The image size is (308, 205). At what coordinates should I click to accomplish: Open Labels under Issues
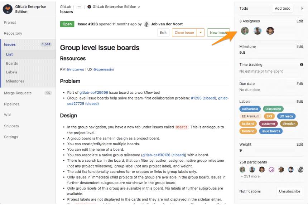coord(11,72)
